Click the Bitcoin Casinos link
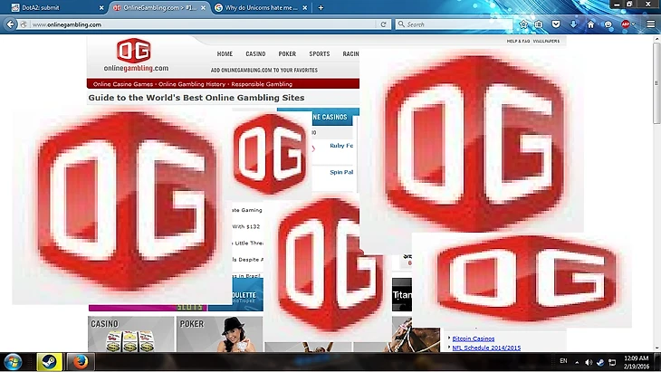The height and width of the screenshot is (372, 661). [x=474, y=339]
